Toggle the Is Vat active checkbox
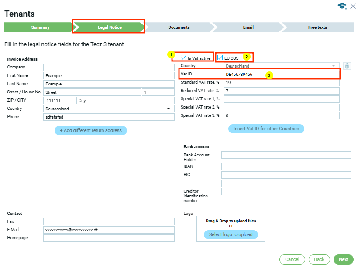 [x=184, y=58]
